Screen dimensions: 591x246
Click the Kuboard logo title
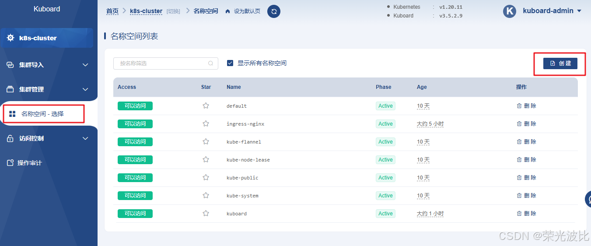point(47,9)
